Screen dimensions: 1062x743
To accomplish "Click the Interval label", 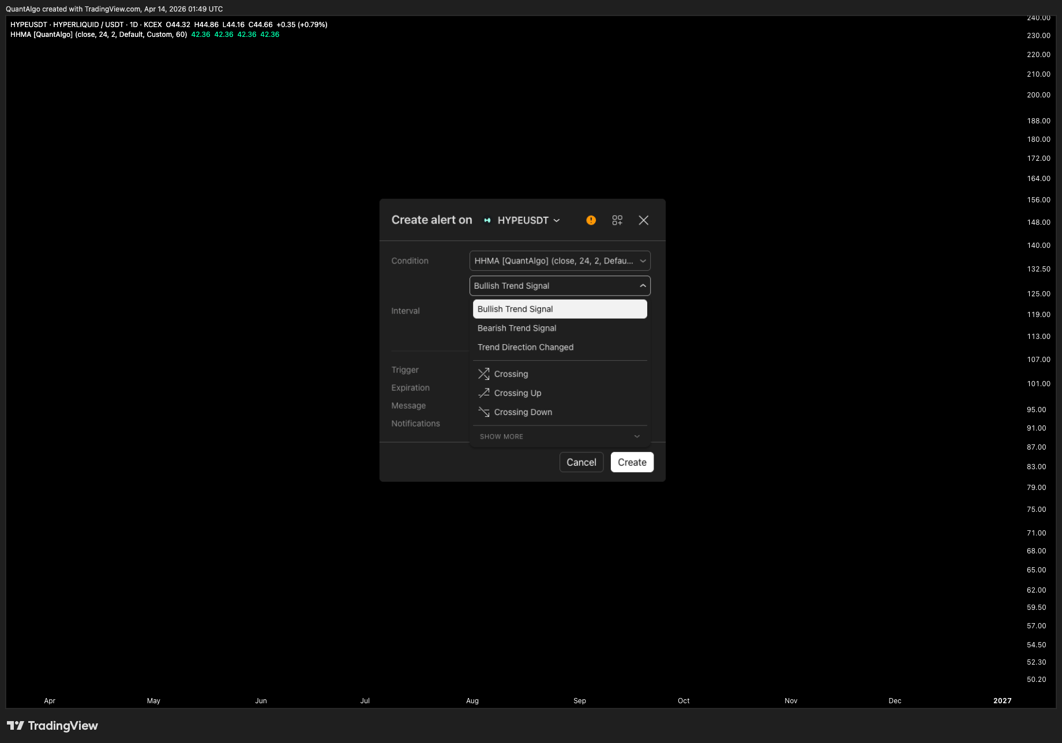I will pos(406,311).
